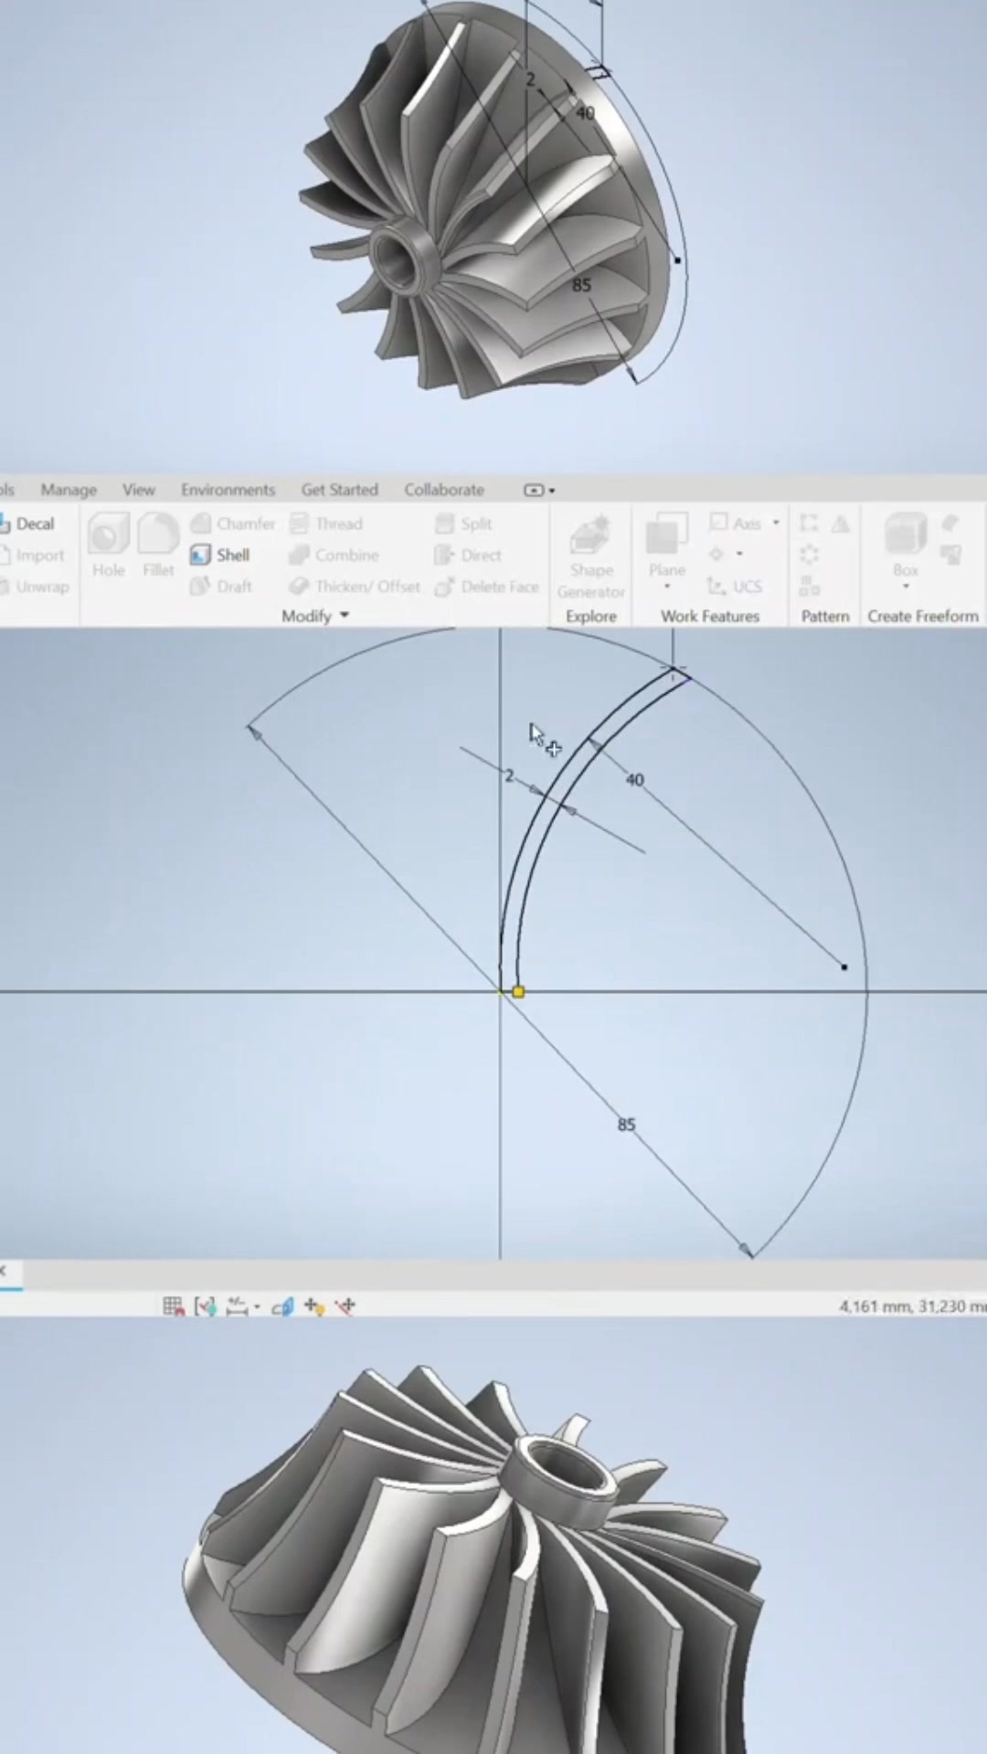Toggle slice graphics status bar icon
The image size is (987, 1754).
[x=282, y=1306]
